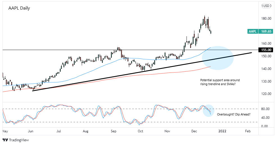Click the 40.00 stochastic axis label
Viewport: 275px width, 143px height.
[x=265, y=117]
